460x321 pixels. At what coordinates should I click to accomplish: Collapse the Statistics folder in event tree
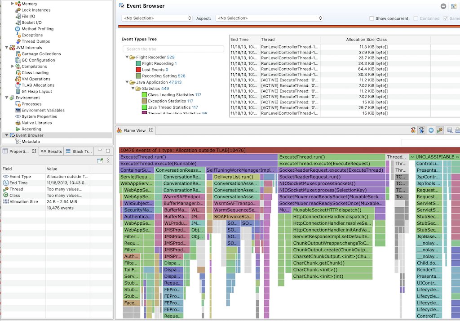pos(133,89)
